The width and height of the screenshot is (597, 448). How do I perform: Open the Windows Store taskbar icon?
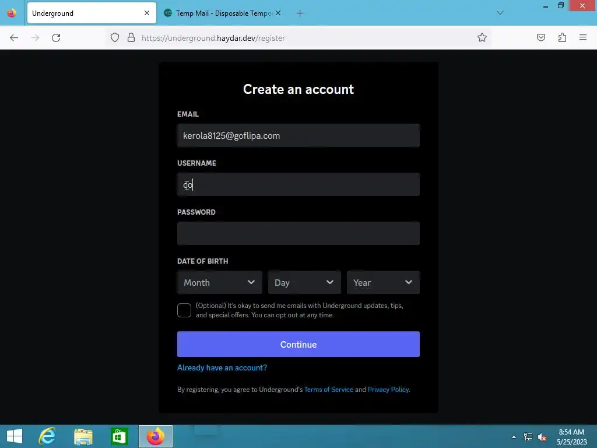(x=119, y=436)
